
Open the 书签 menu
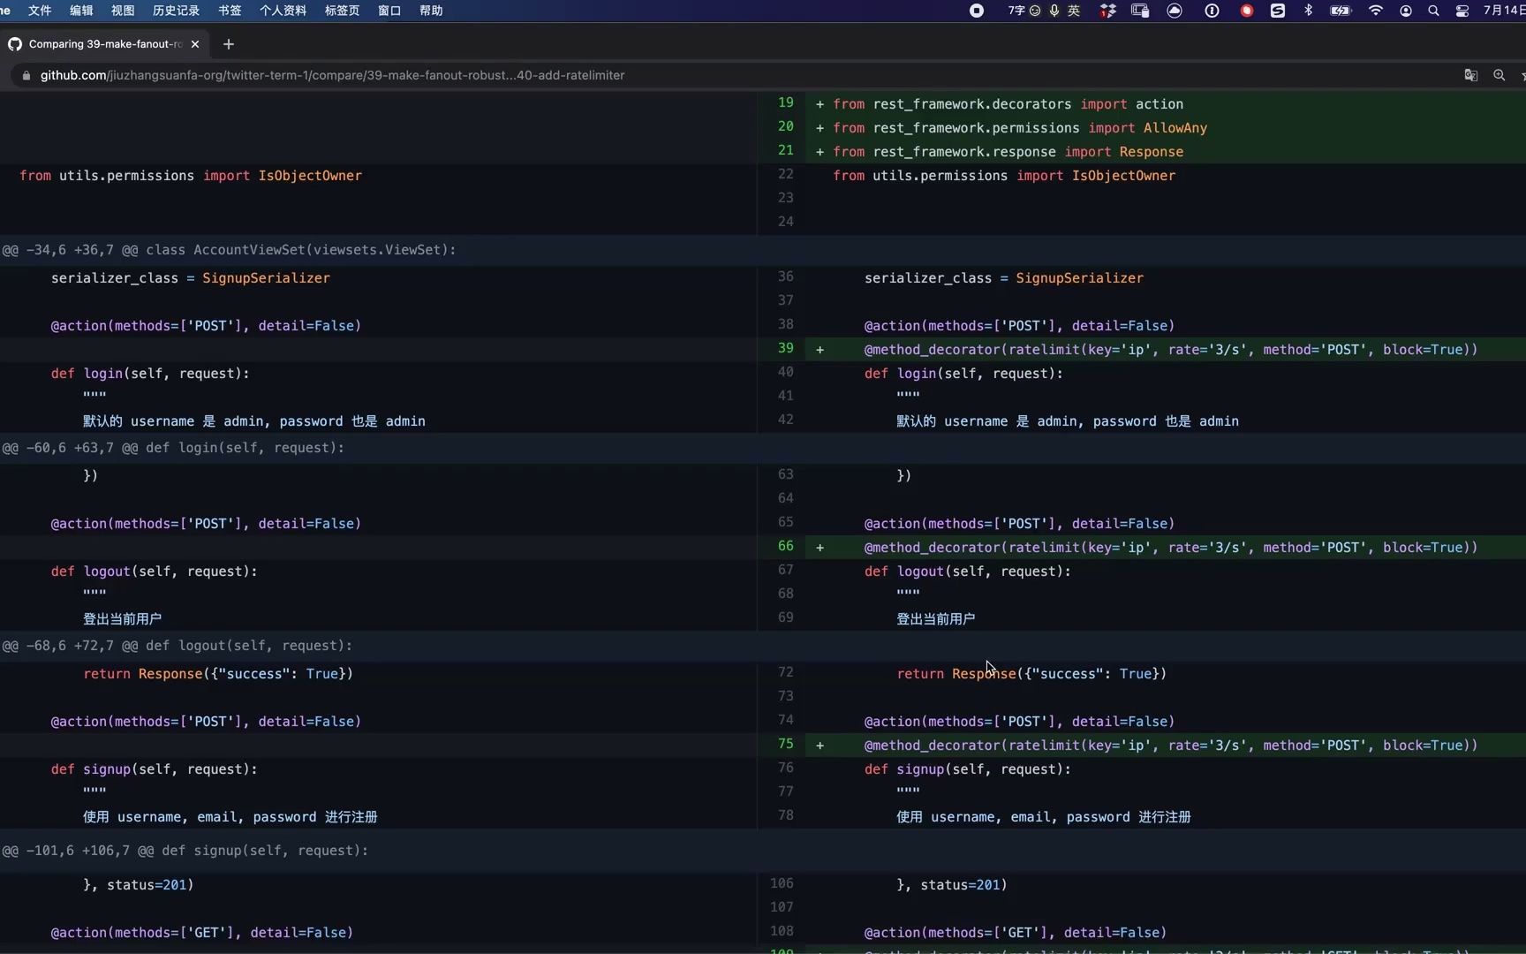click(230, 11)
